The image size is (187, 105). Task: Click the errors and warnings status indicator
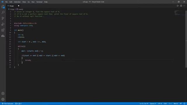(18, 104)
